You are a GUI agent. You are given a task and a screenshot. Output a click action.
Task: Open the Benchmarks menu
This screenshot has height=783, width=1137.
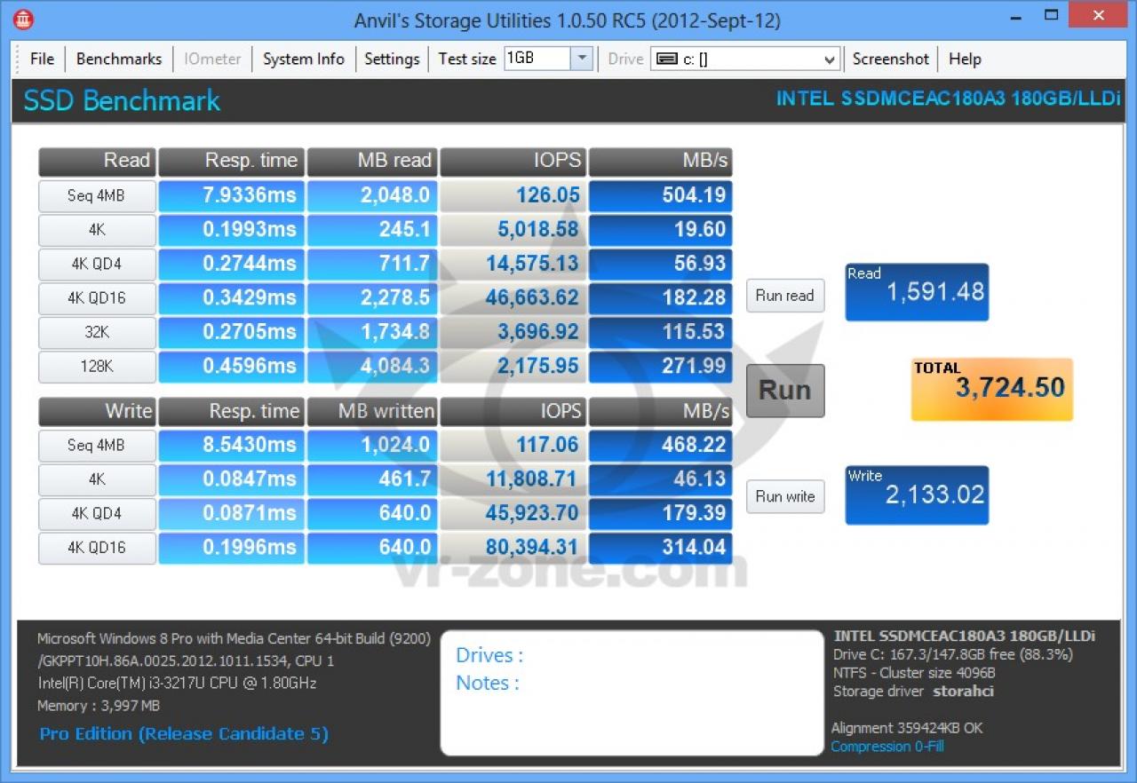click(119, 59)
